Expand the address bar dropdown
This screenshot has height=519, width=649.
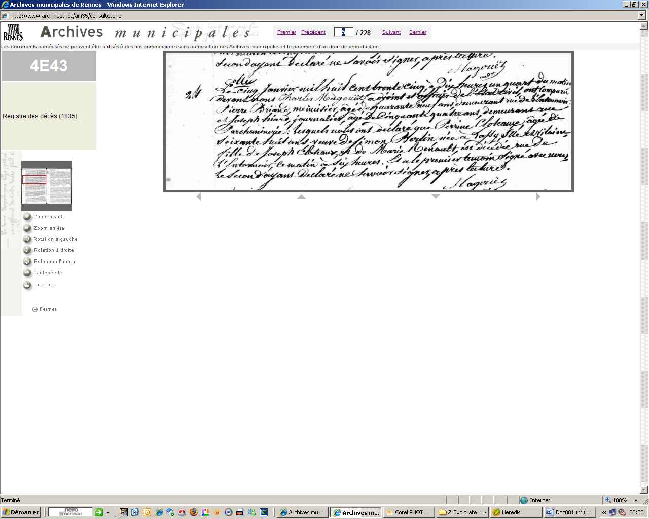click(x=642, y=15)
